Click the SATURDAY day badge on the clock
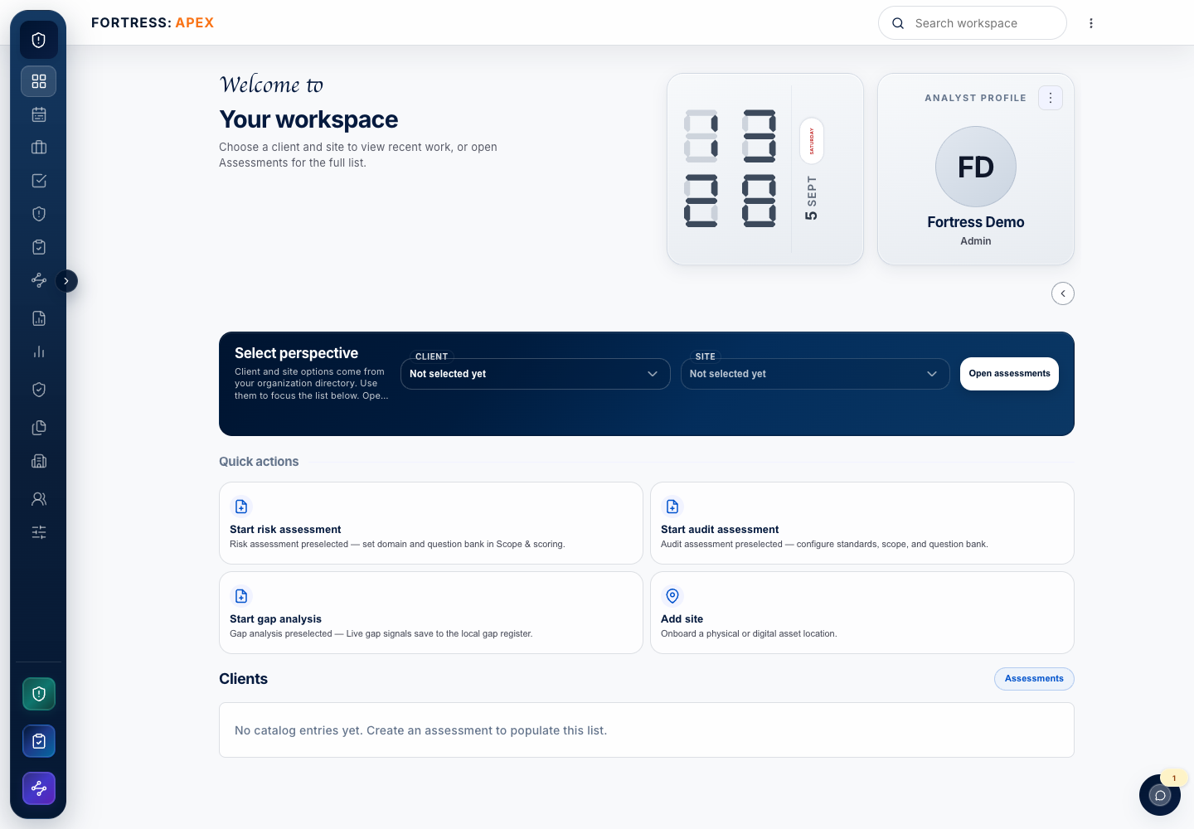The width and height of the screenshot is (1194, 829). (812, 141)
